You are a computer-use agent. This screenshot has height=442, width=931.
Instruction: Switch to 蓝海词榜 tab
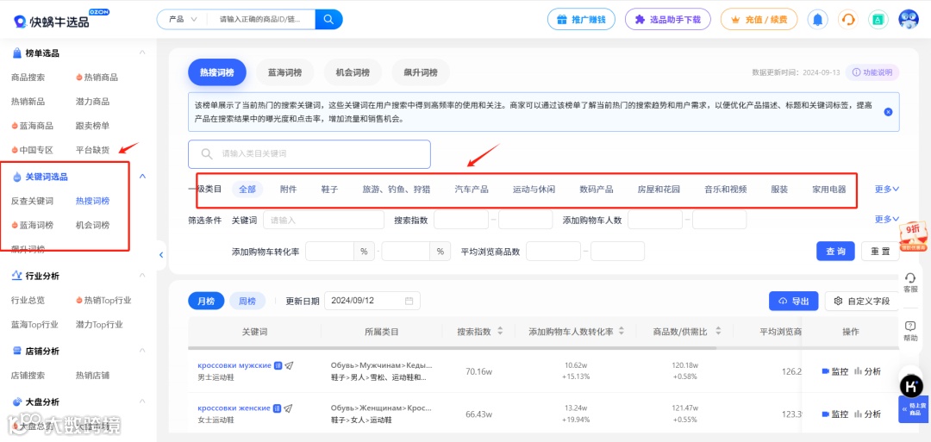coord(285,72)
